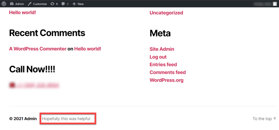Viewport: 279px width, 130px height.
Task: Open the blurred account name menu
Action: [263, 4]
